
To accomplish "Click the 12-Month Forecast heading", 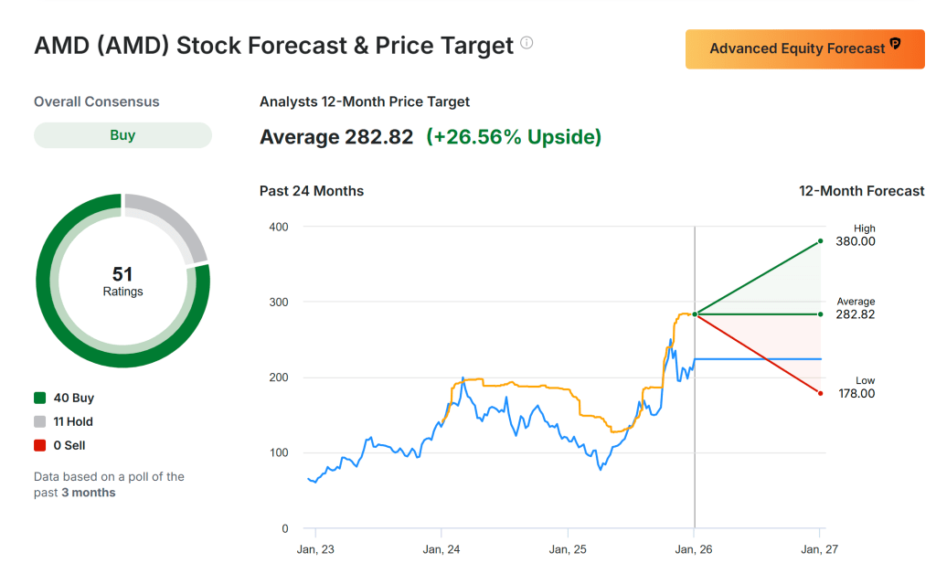I will coord(861,191).
